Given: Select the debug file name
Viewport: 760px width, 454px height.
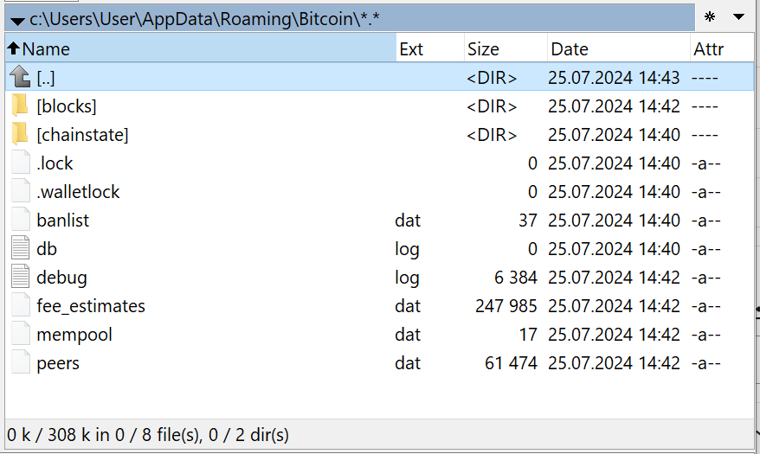Looking at the screenshot, I should tap(61, 278).
